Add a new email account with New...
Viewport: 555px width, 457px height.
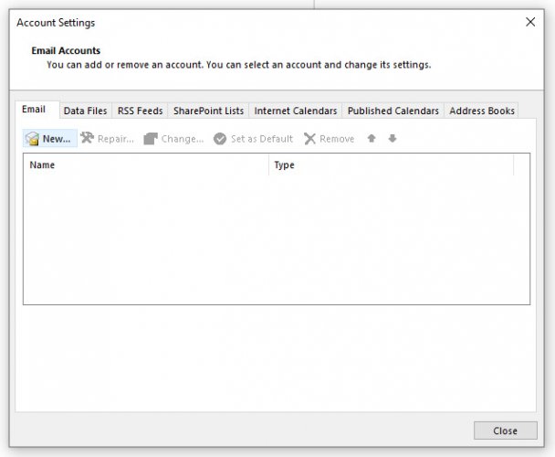click(x=50, y=138)
